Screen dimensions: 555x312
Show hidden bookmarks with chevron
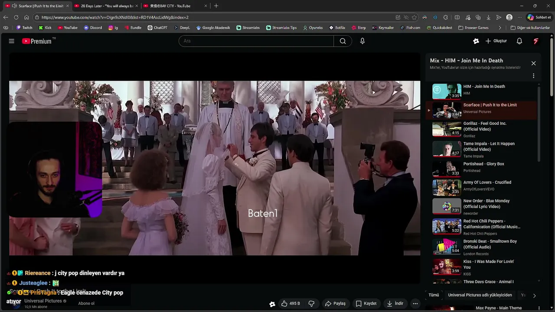[500, 28]
